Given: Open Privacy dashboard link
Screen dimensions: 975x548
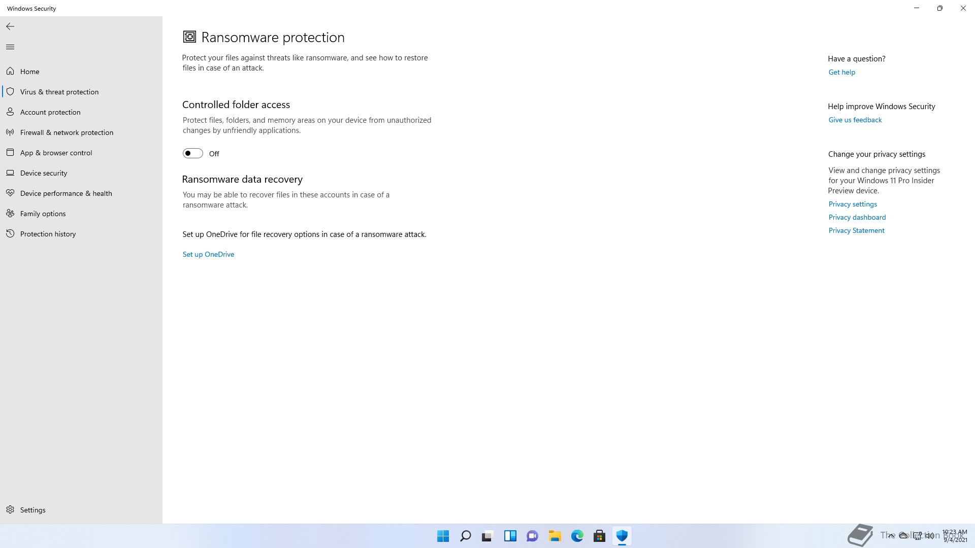Looking at the screenshot, I should coord(857,217).
